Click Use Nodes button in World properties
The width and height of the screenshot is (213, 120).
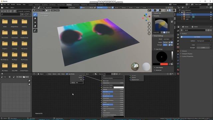click(x=196, y=37)
